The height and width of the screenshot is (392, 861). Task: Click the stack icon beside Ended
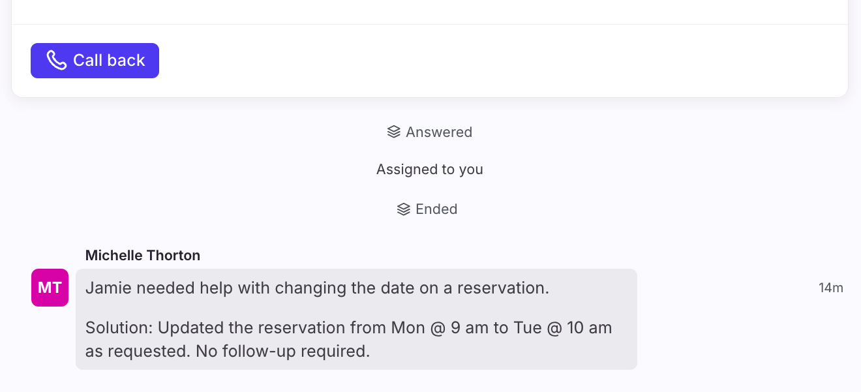tap(403, 209)
